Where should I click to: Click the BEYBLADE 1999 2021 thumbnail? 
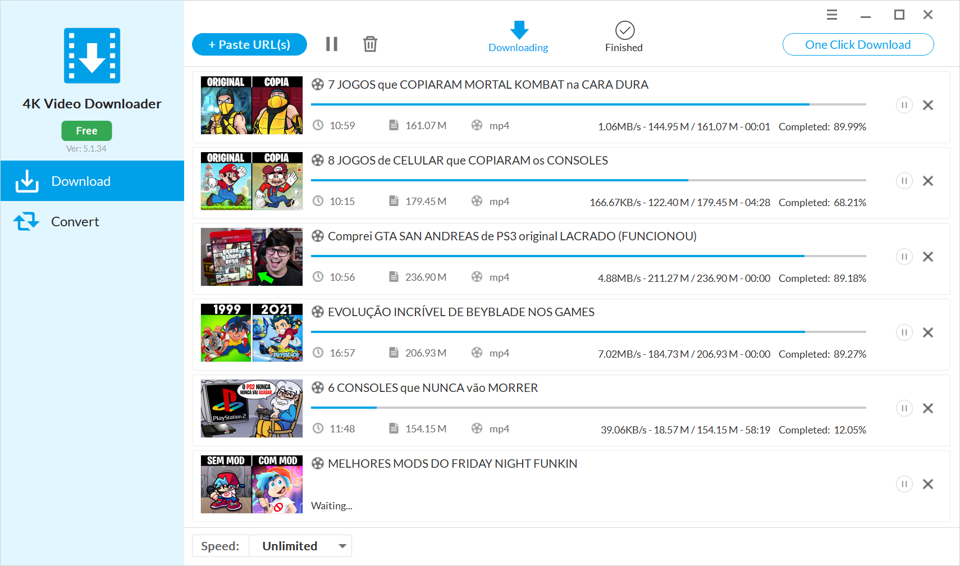coord(252,332)
